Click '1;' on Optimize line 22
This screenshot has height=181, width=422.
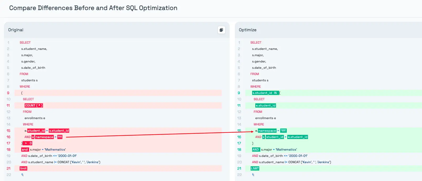[x=253, y=175]
